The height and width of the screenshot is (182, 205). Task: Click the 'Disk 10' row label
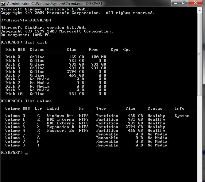pyautogui.click(x=14, y=94)
